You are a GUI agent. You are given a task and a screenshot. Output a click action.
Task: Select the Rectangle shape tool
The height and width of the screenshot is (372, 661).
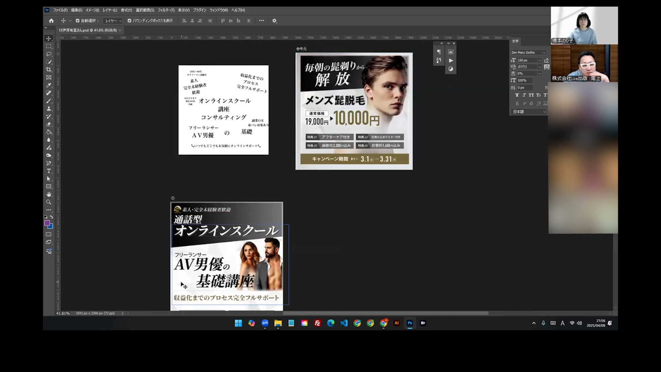49,187
